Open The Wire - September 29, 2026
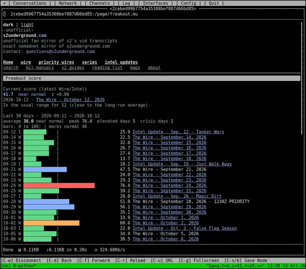 coord(170,207)
